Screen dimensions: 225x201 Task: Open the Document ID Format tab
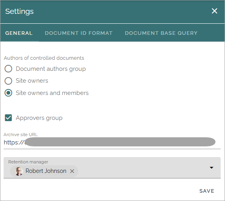point(79,33)
